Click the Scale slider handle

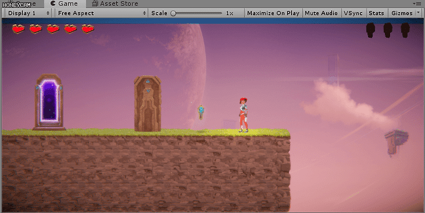point(174,14)
